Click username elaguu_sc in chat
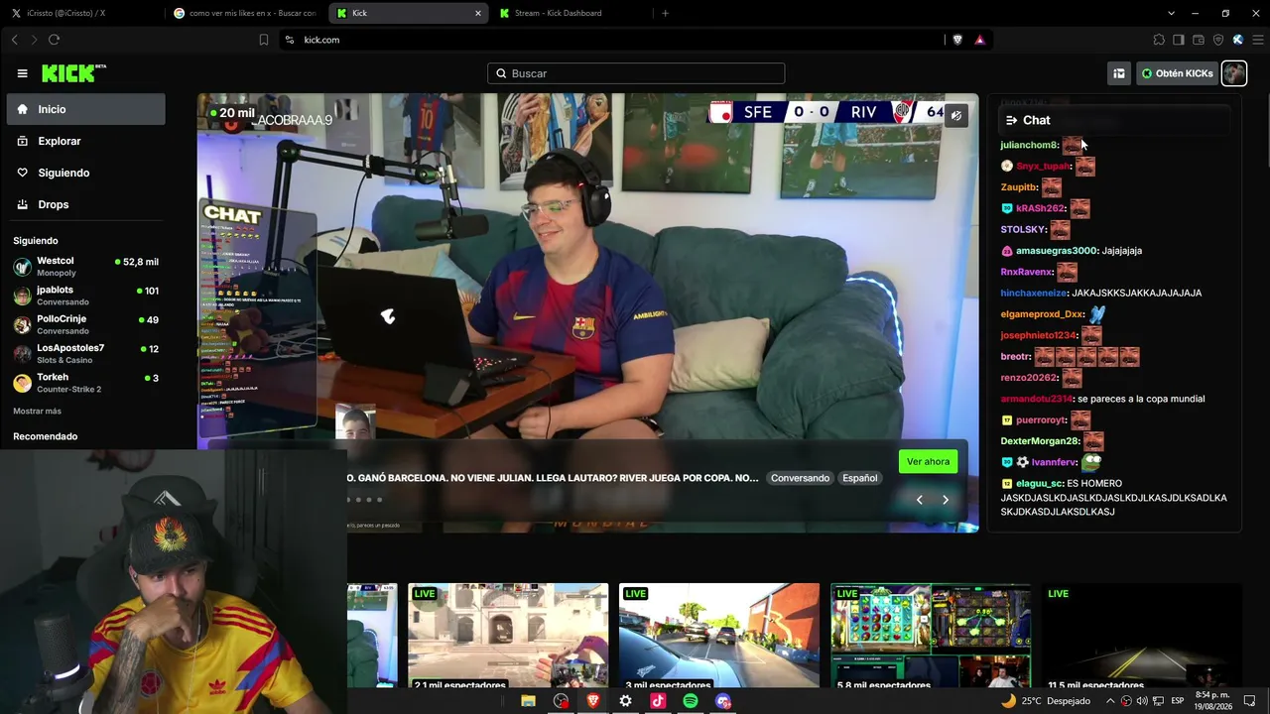 tap(1040, 483)
